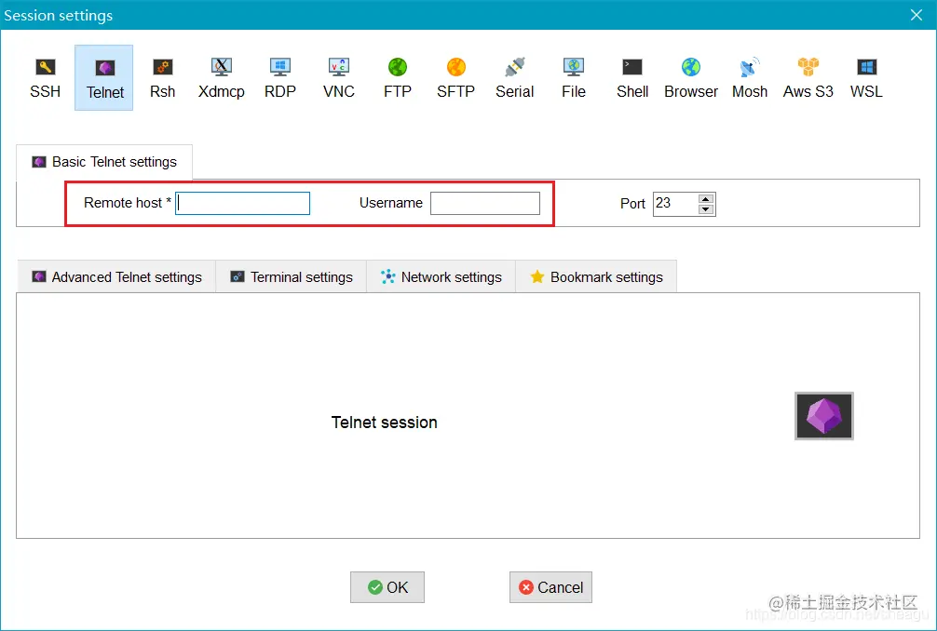Image resolution: width=937 pixels, height=631 pixels.
Task: Choose the Aws S3 session type
Action: point(808,78)
